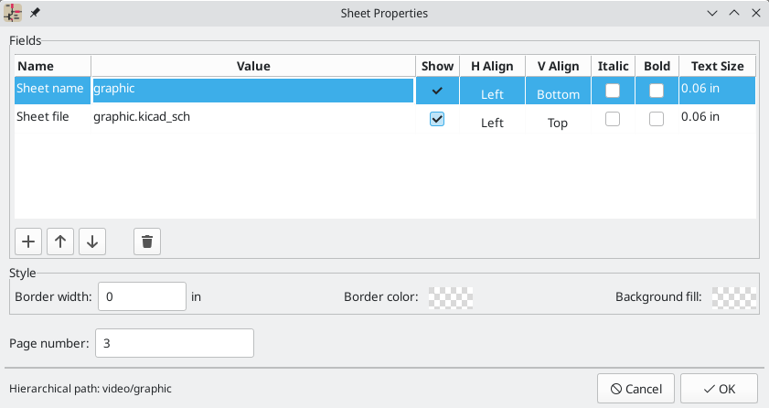
Task: Click the Border width input field
Action: pyautogui.click(x=143, y=296)
